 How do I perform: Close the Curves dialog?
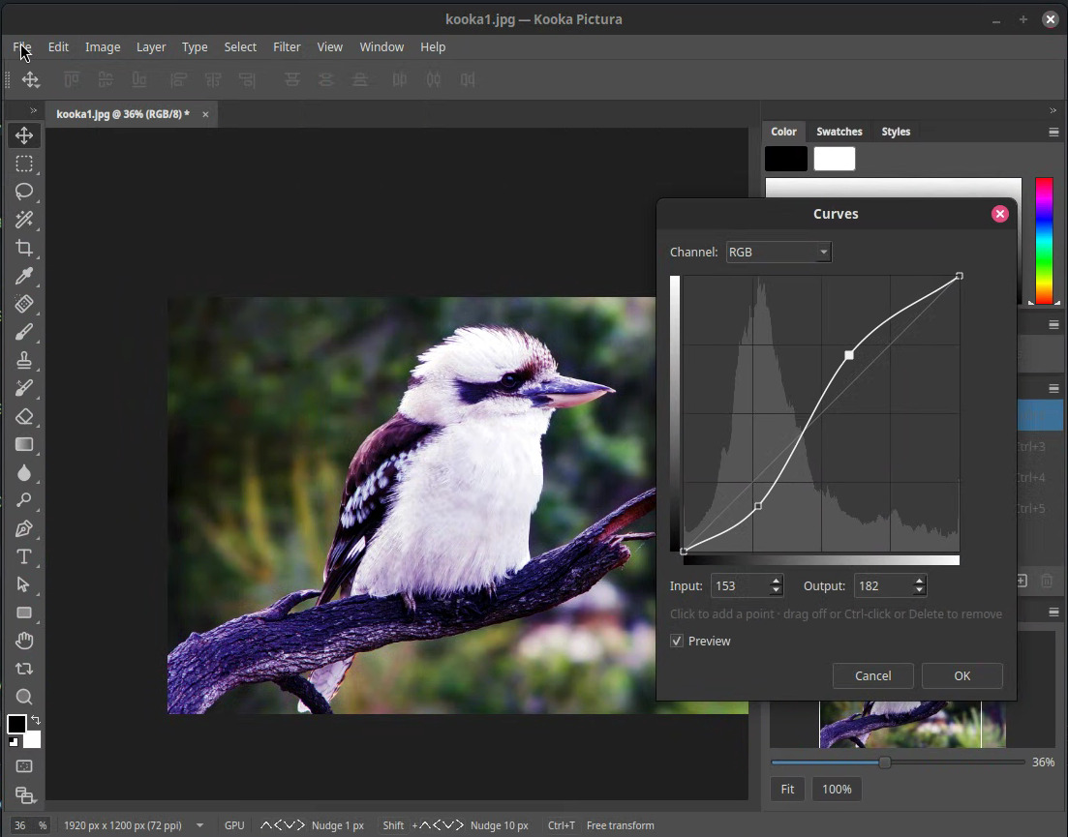[x=1000, y=214]
